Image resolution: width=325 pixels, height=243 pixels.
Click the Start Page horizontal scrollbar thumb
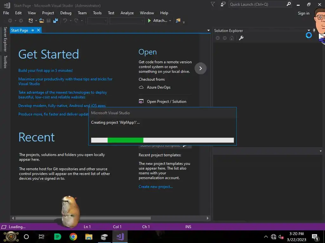[x=83, y=218]
